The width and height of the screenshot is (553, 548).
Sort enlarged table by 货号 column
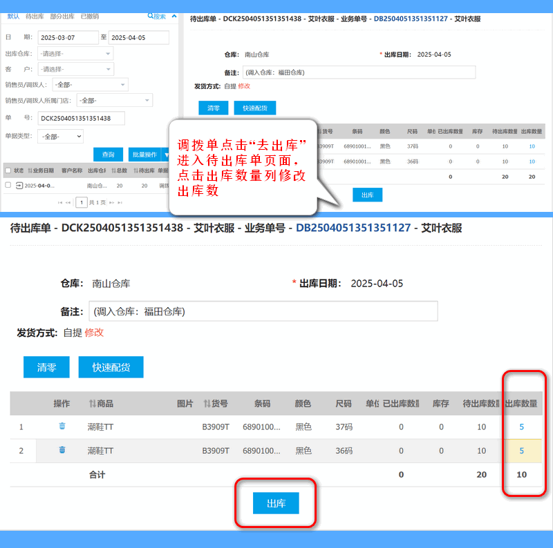pos(216,403)
